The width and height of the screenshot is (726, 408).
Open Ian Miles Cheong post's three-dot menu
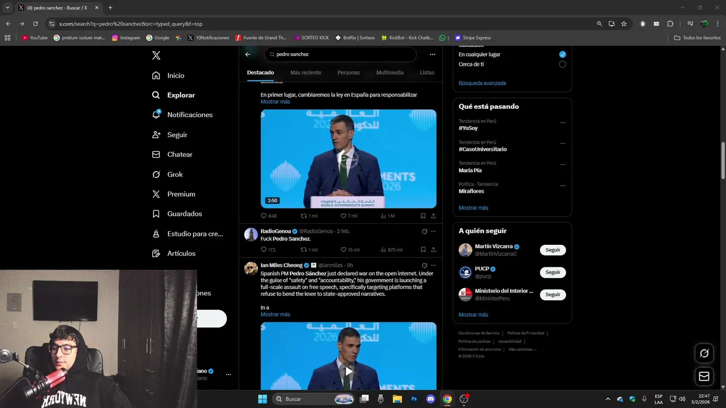[x=433, y=265]
